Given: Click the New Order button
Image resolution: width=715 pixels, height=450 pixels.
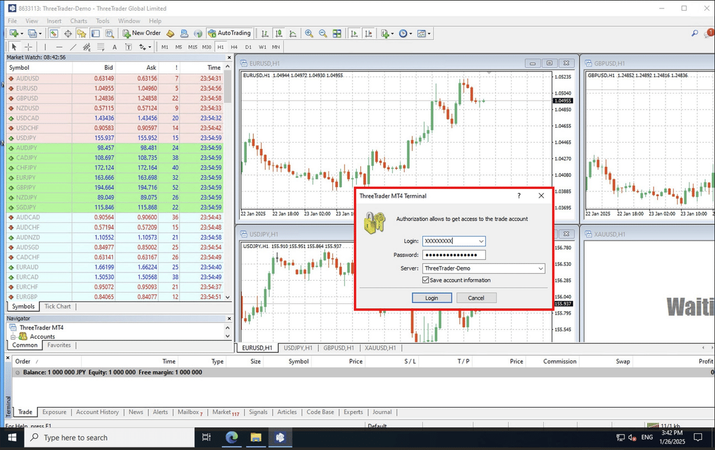Looking at the screenshot, I should click(x=141, y=33).
